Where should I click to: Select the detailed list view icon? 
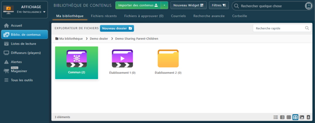coord(282,117)
